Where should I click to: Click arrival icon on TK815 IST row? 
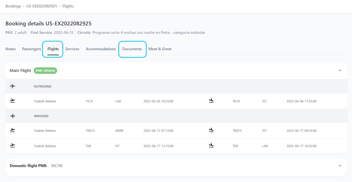point(211,130)
